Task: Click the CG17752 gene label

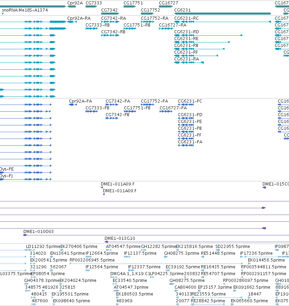Action: point(150,10)
